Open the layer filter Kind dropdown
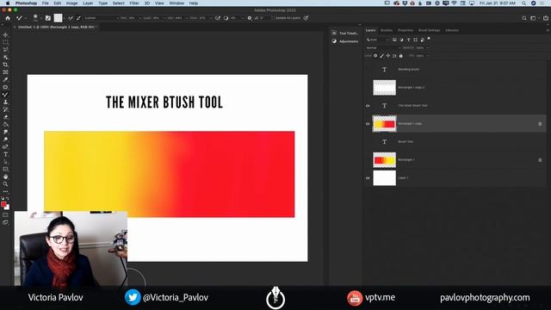 377,40
